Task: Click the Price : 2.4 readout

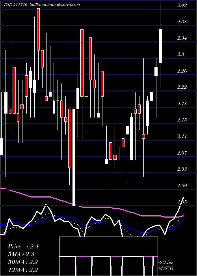Action: point(23,246)
